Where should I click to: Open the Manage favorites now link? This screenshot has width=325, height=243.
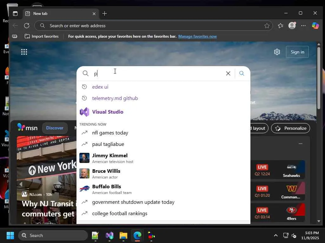click(197, 36)
